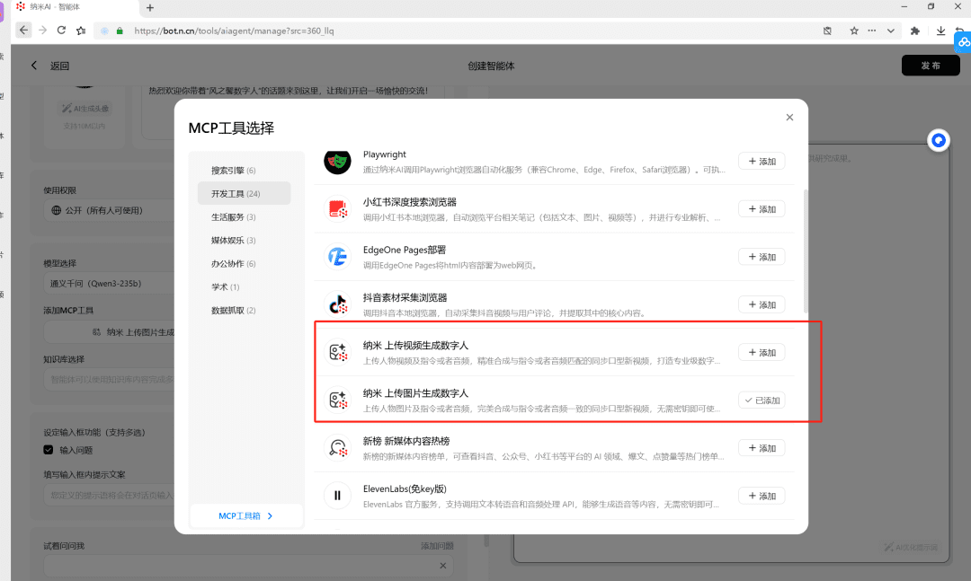Click the 返回 back arrow
Viewport: 971px width, 581px height.
34,66
